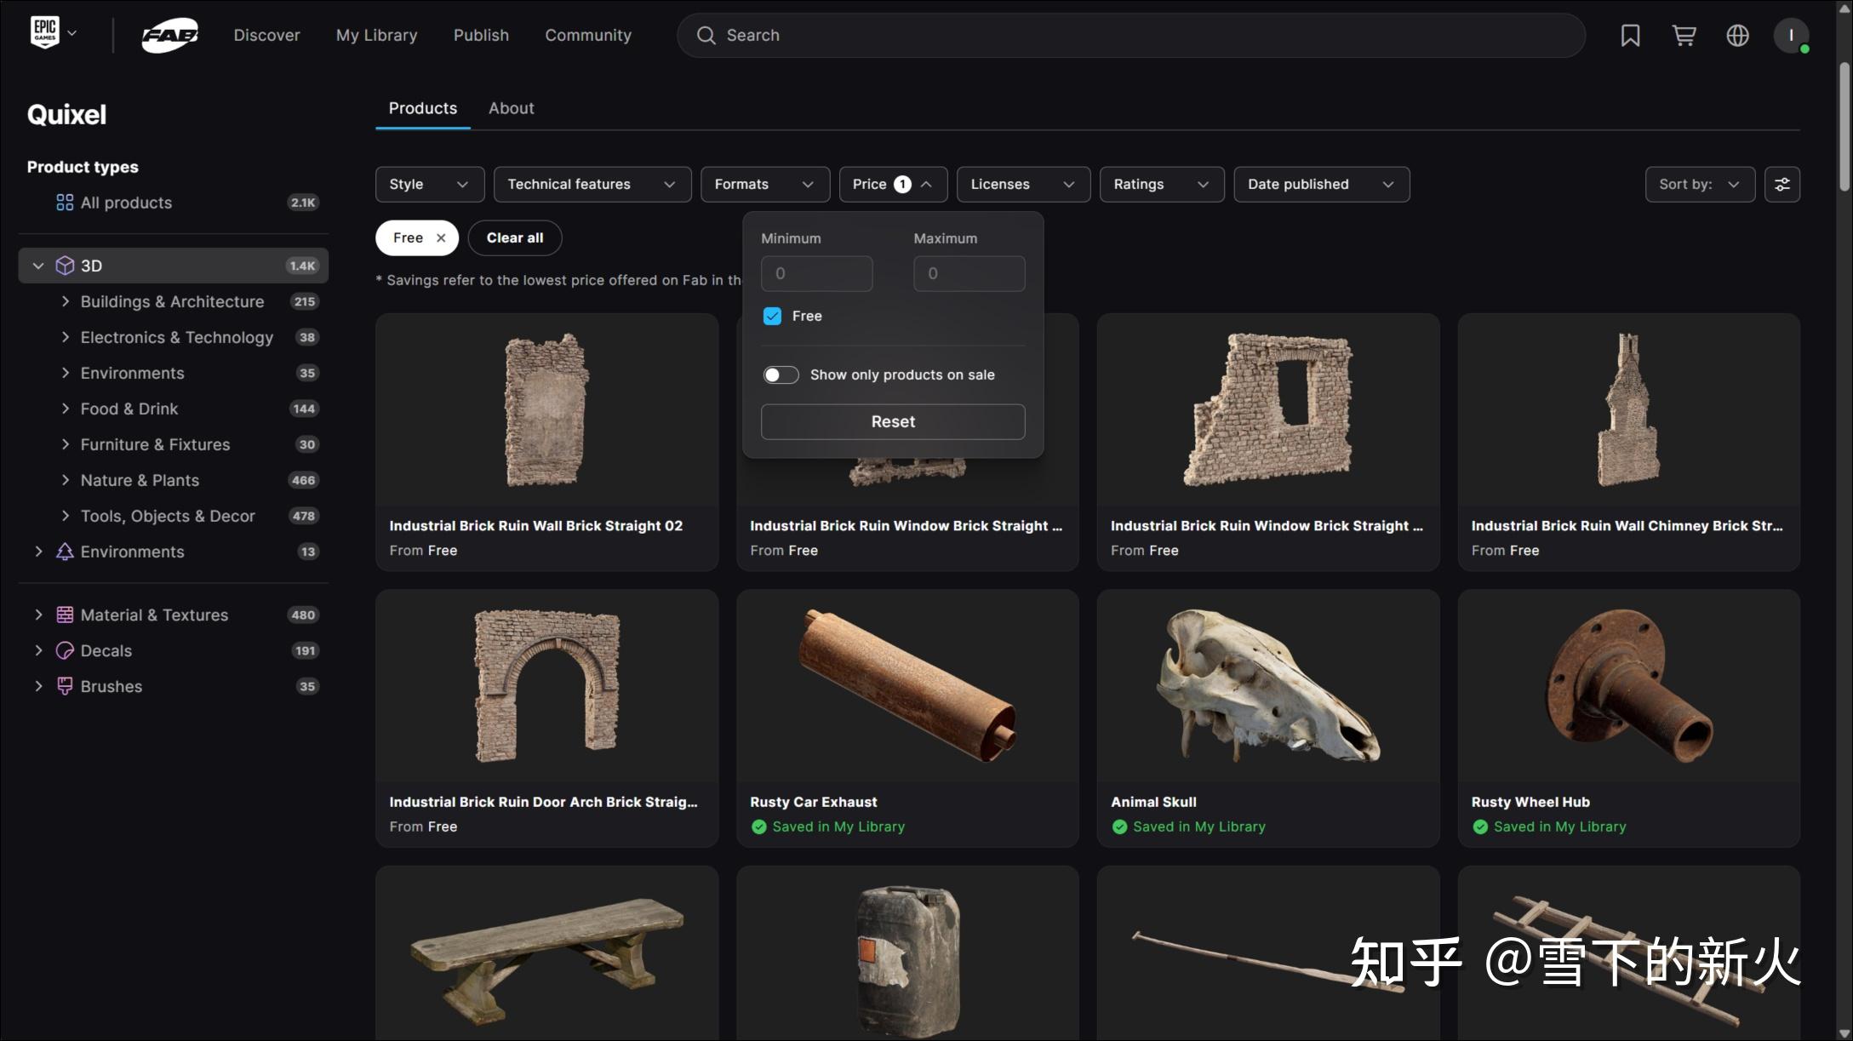Toggle Show only products on sale
Viewport: 1853px width, 1041px height.
pos(781,375)
